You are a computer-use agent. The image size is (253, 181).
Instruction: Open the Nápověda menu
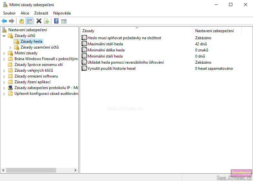tap(62, 13)
